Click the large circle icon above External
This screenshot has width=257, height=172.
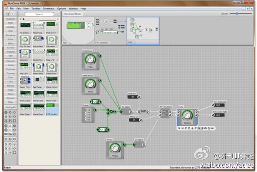(8, 14)
